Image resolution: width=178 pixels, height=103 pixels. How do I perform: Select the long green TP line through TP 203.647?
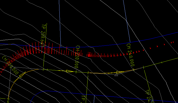click(x=45, y=47)
